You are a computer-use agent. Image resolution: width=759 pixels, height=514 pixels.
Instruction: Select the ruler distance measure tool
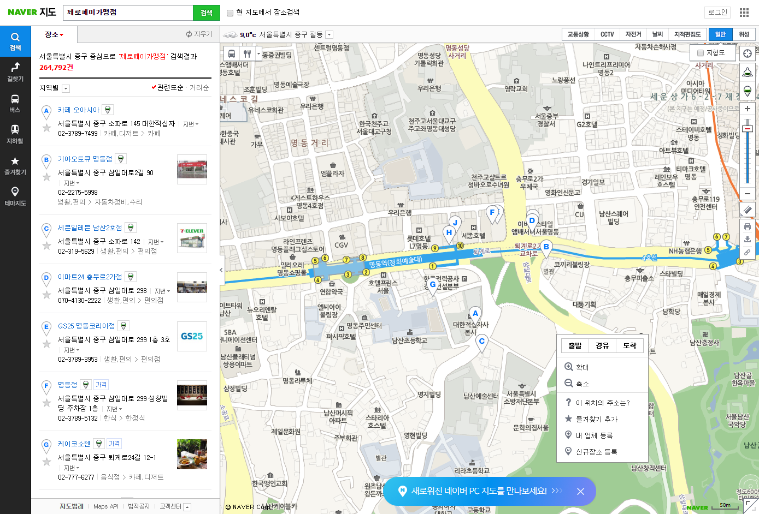click(x=747, y=210)
